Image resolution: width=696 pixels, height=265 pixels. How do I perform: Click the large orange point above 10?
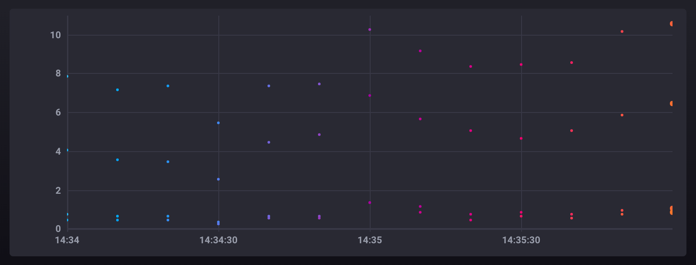(x=672, y=24)
